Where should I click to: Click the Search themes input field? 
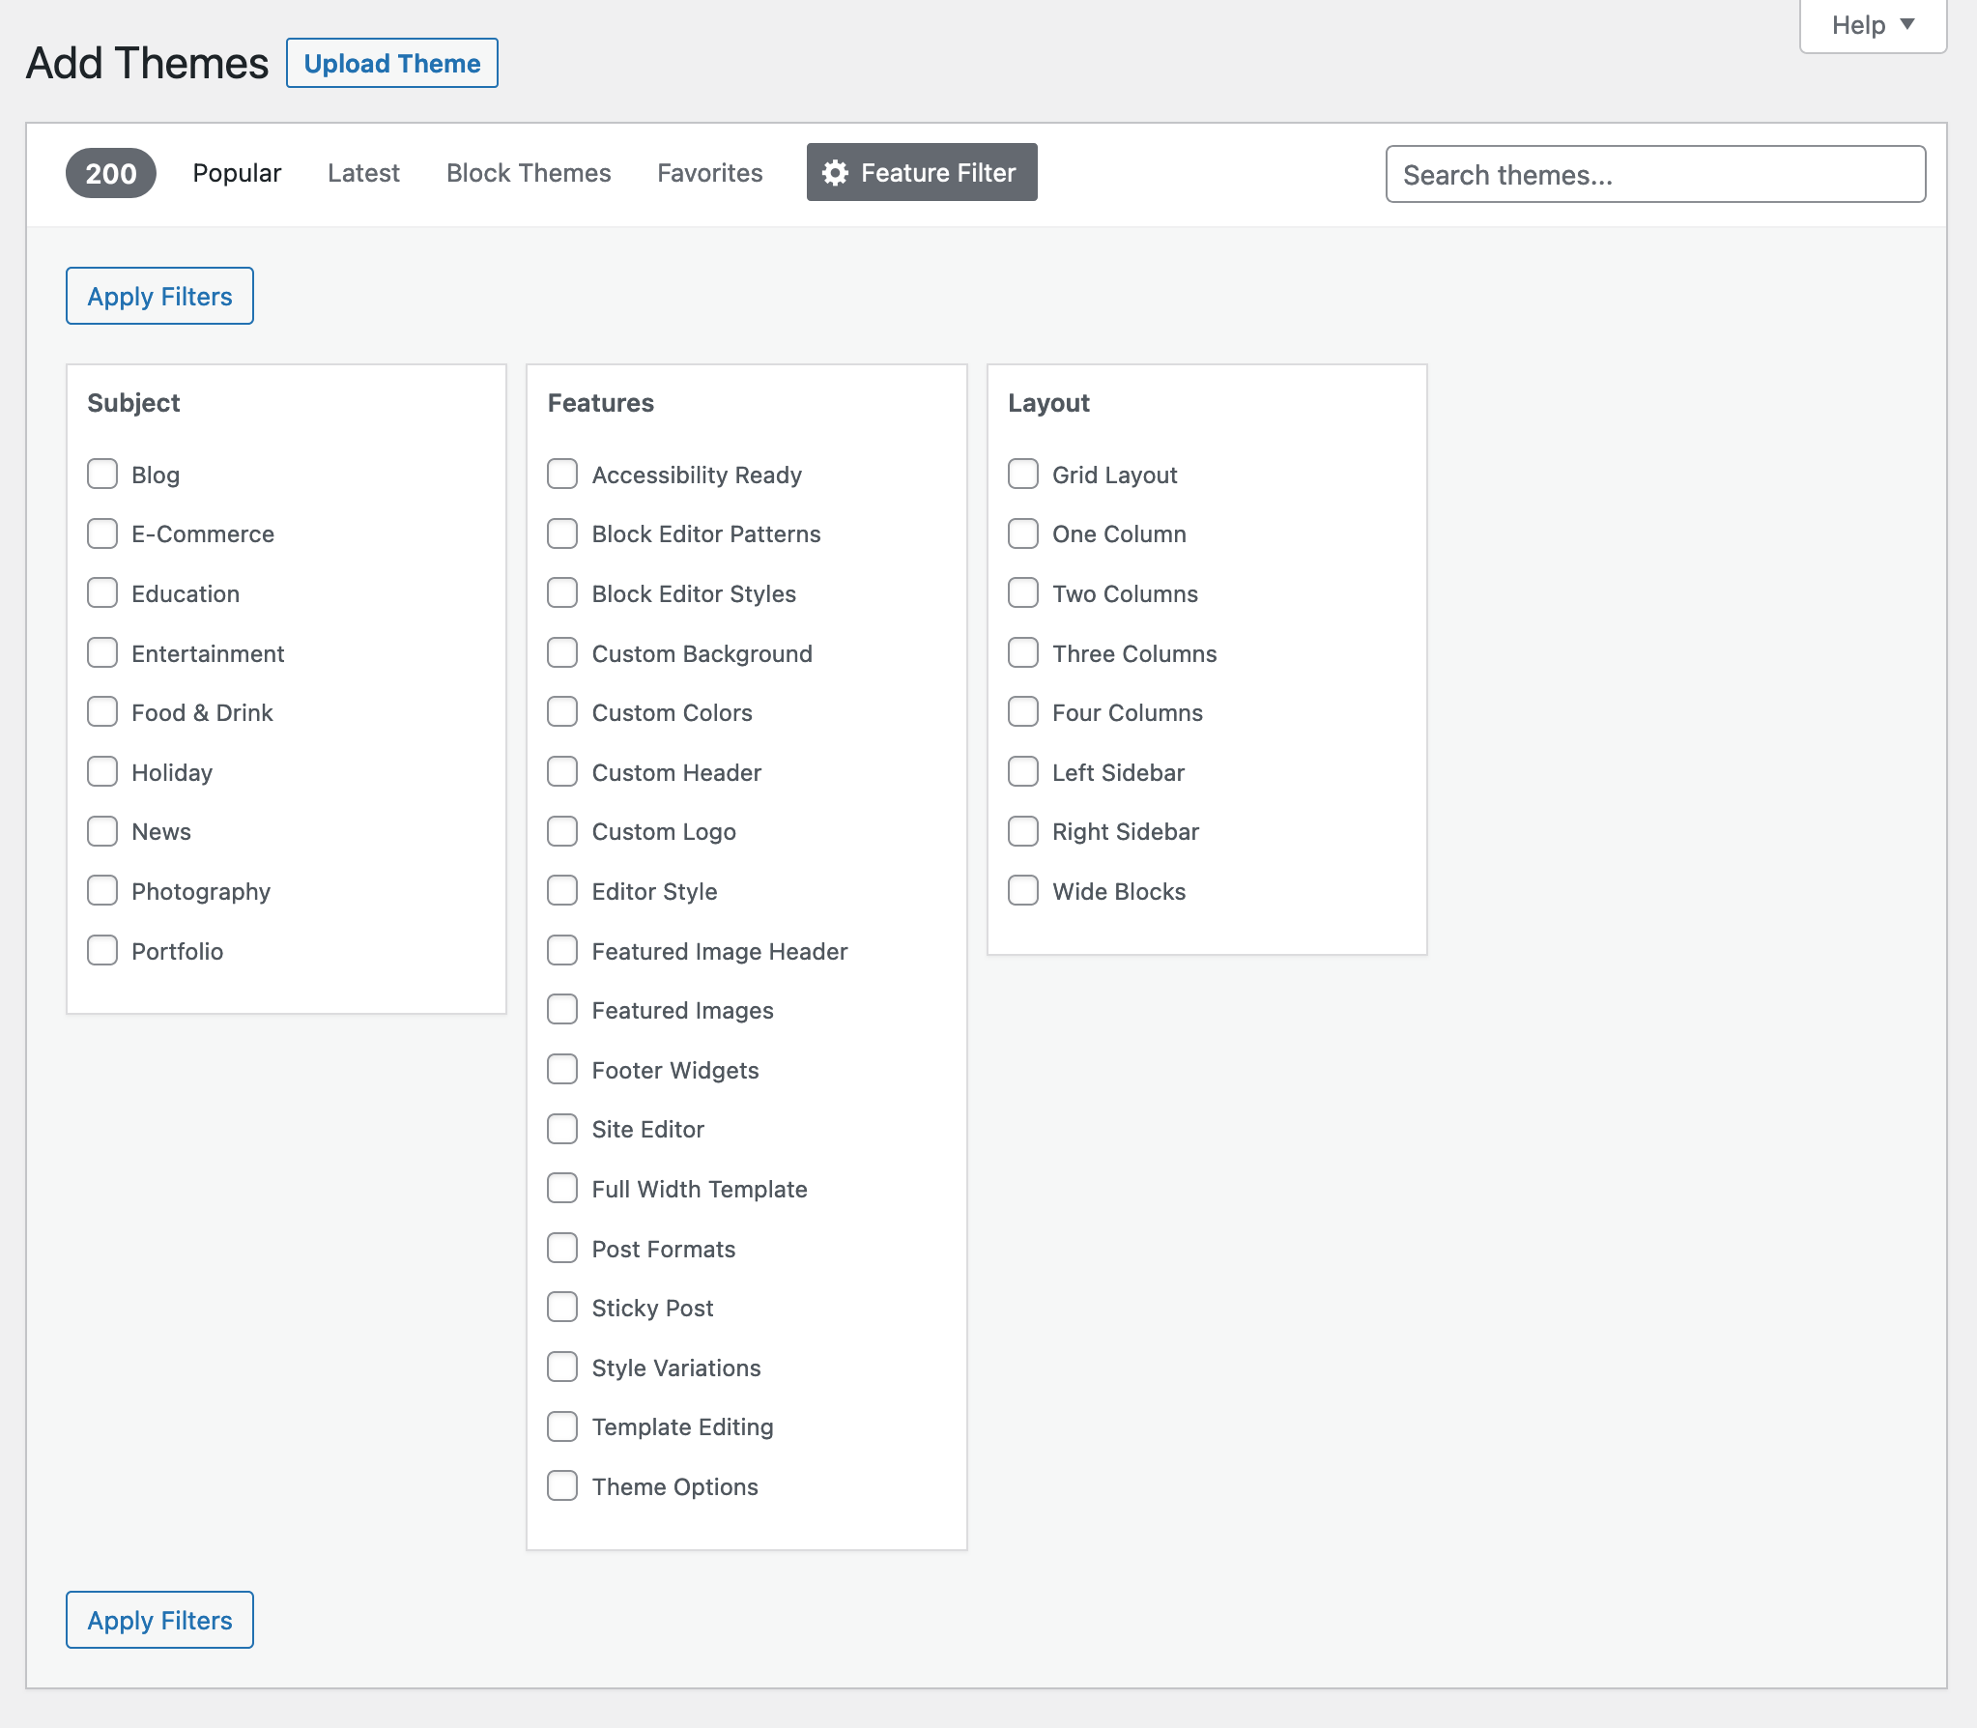[1655, 174]
